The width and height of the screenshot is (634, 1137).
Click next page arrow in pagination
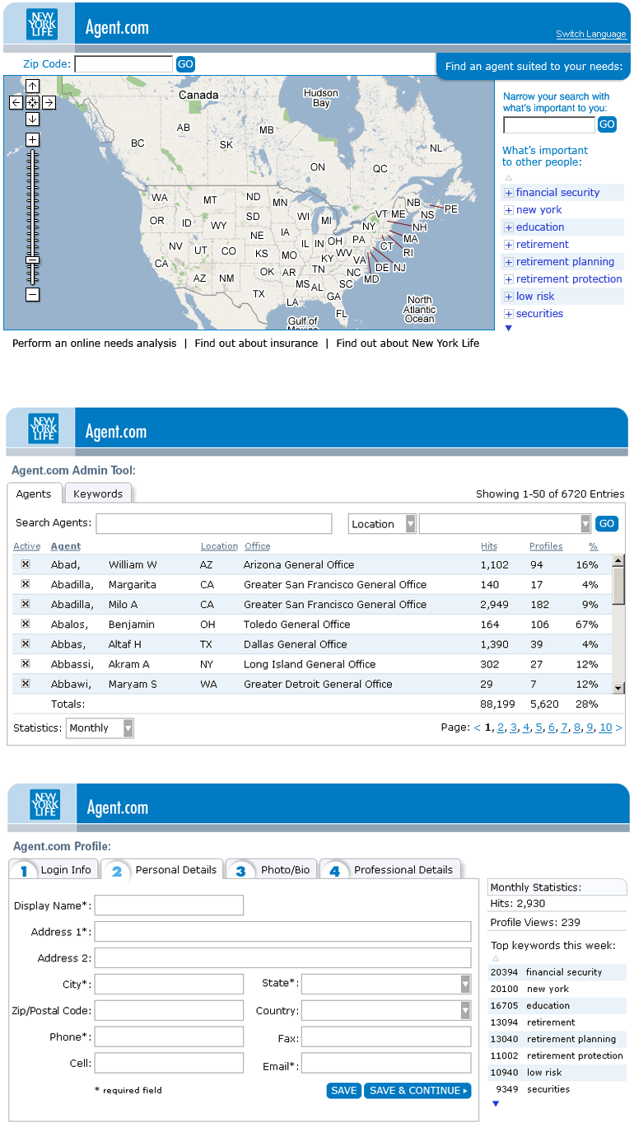pos(619,728)
